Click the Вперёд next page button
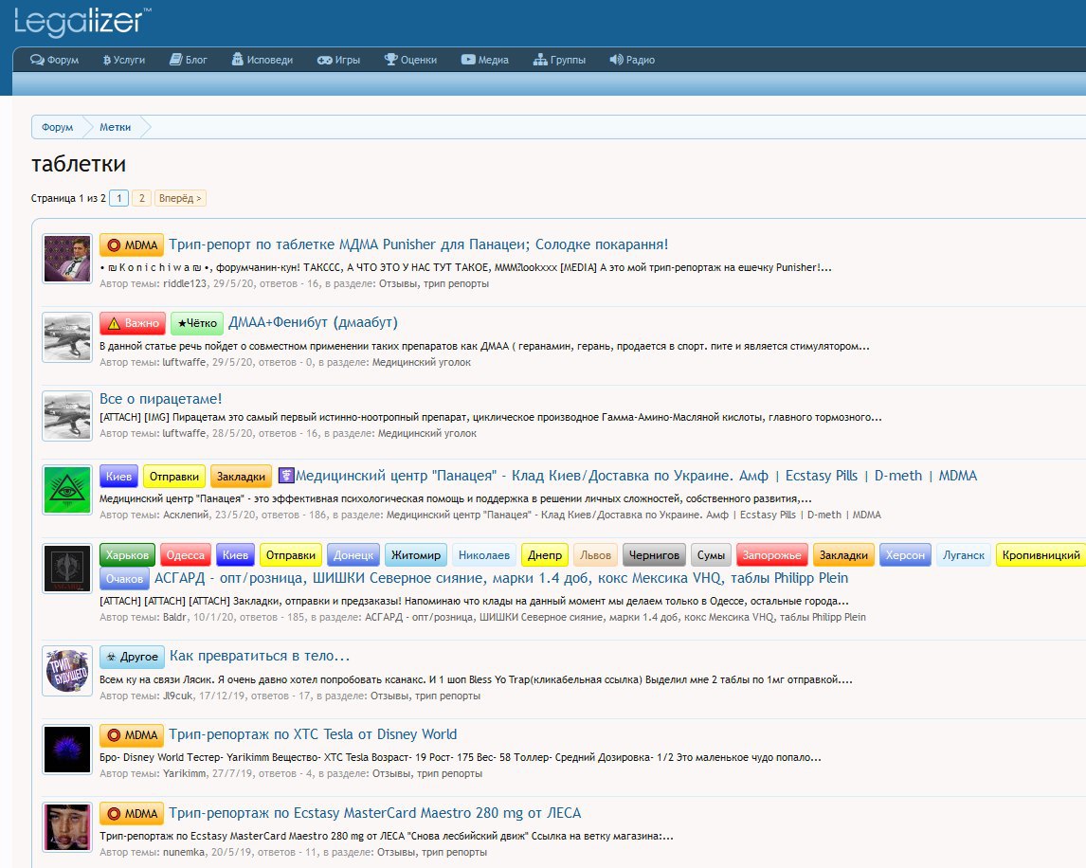1086x868 pixels. pyautogui.click(x=180, y=198)
